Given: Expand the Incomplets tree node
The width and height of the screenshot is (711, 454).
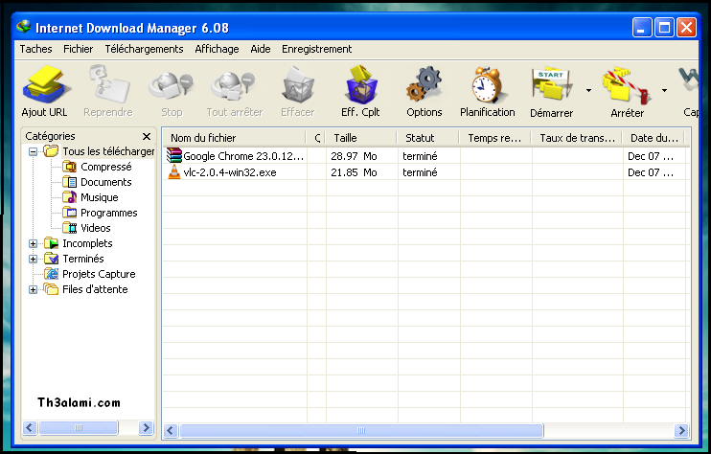Looking at the screenshot, I should tap(34, 244).
